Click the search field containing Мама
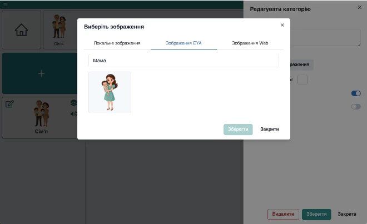Image resolution: width=367 pixels, height=224 pixels. click(x=183, y=61)
